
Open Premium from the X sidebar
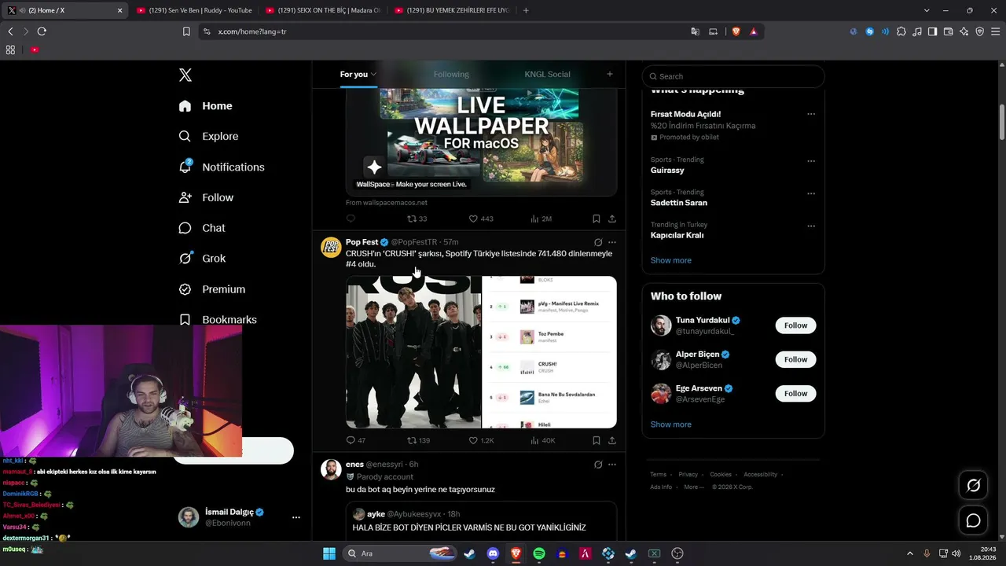212,289
